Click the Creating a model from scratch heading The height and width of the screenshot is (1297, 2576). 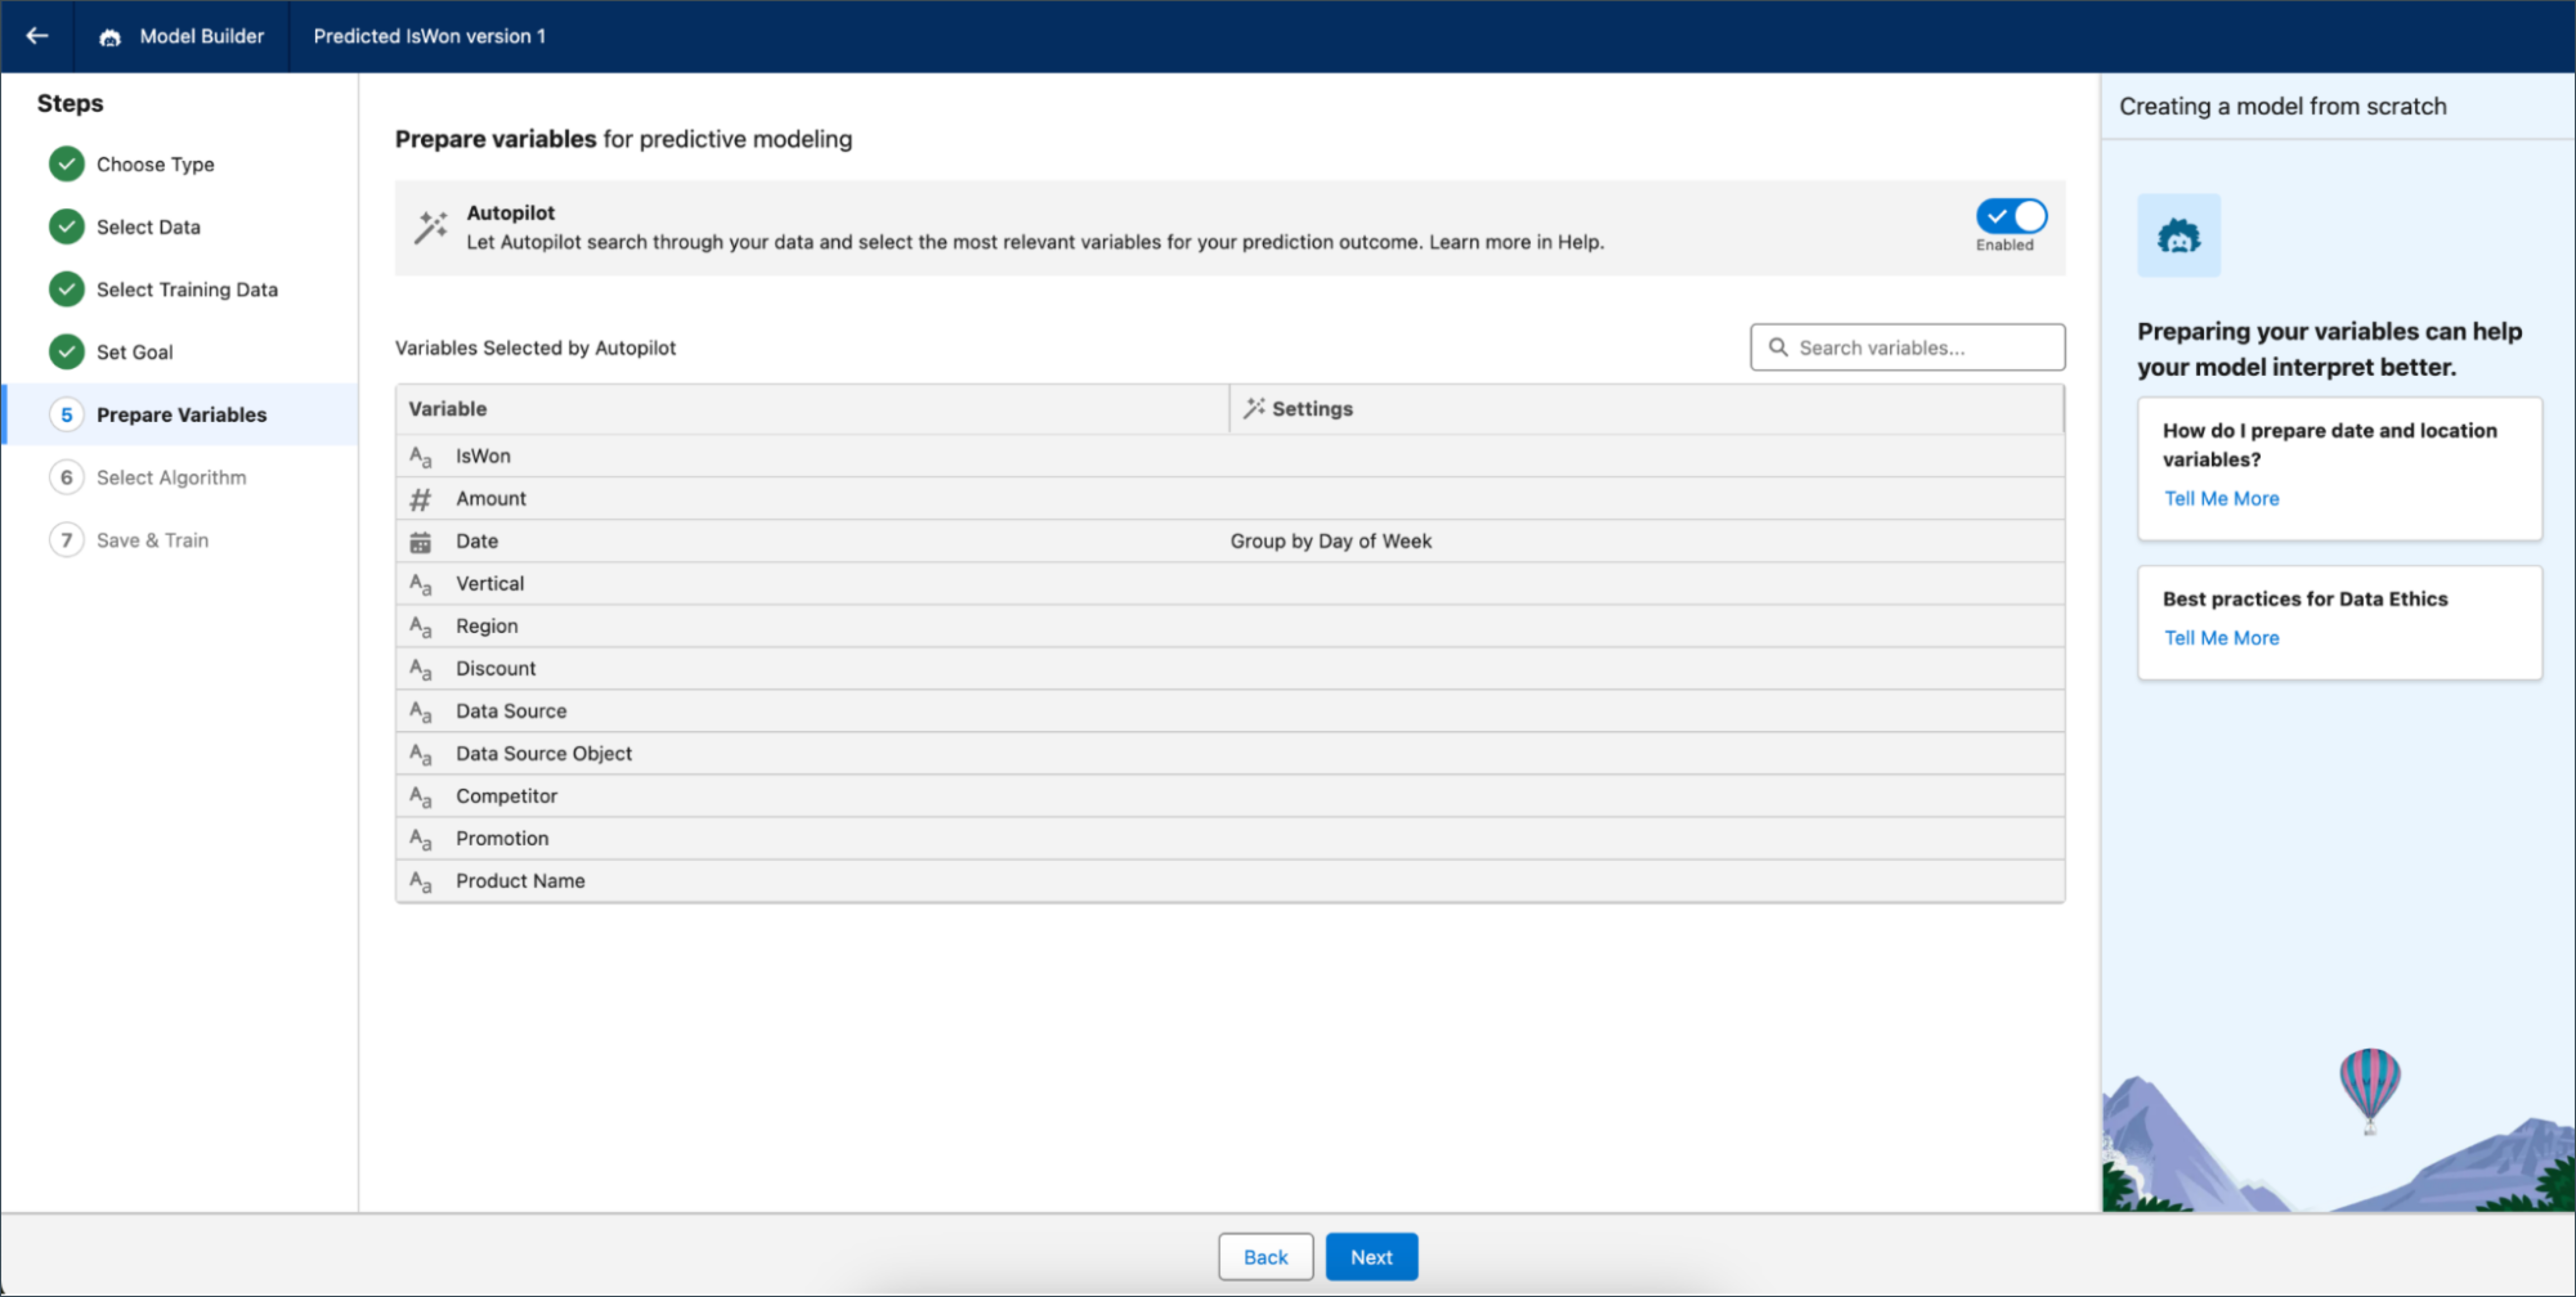pyautogui.click(x=2283, y=106)
